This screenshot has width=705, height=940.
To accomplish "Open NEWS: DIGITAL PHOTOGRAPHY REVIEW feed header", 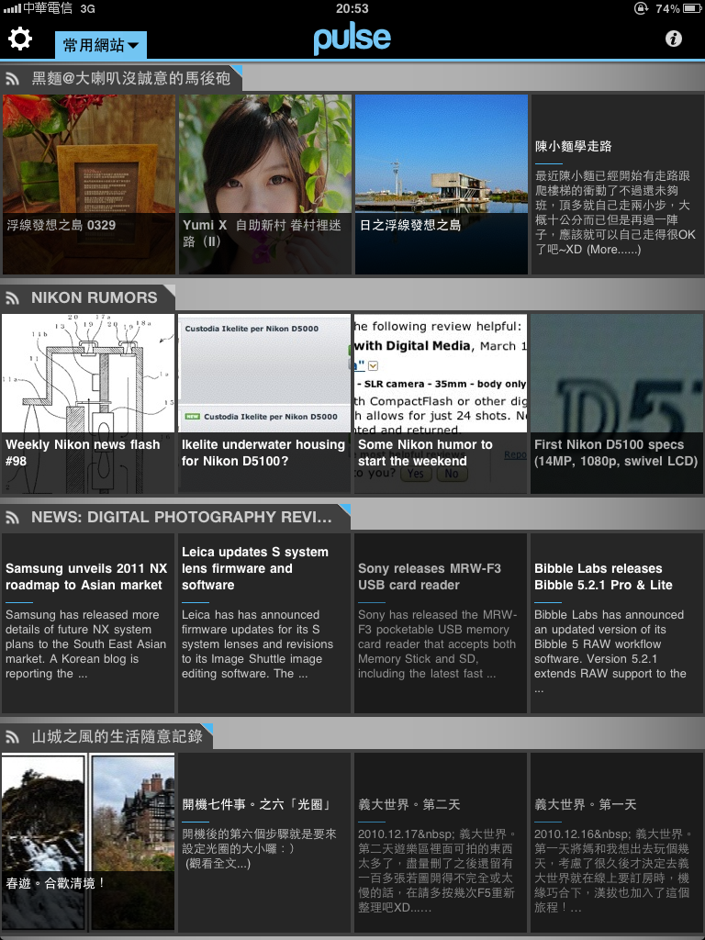I will [x=181, y=518].
